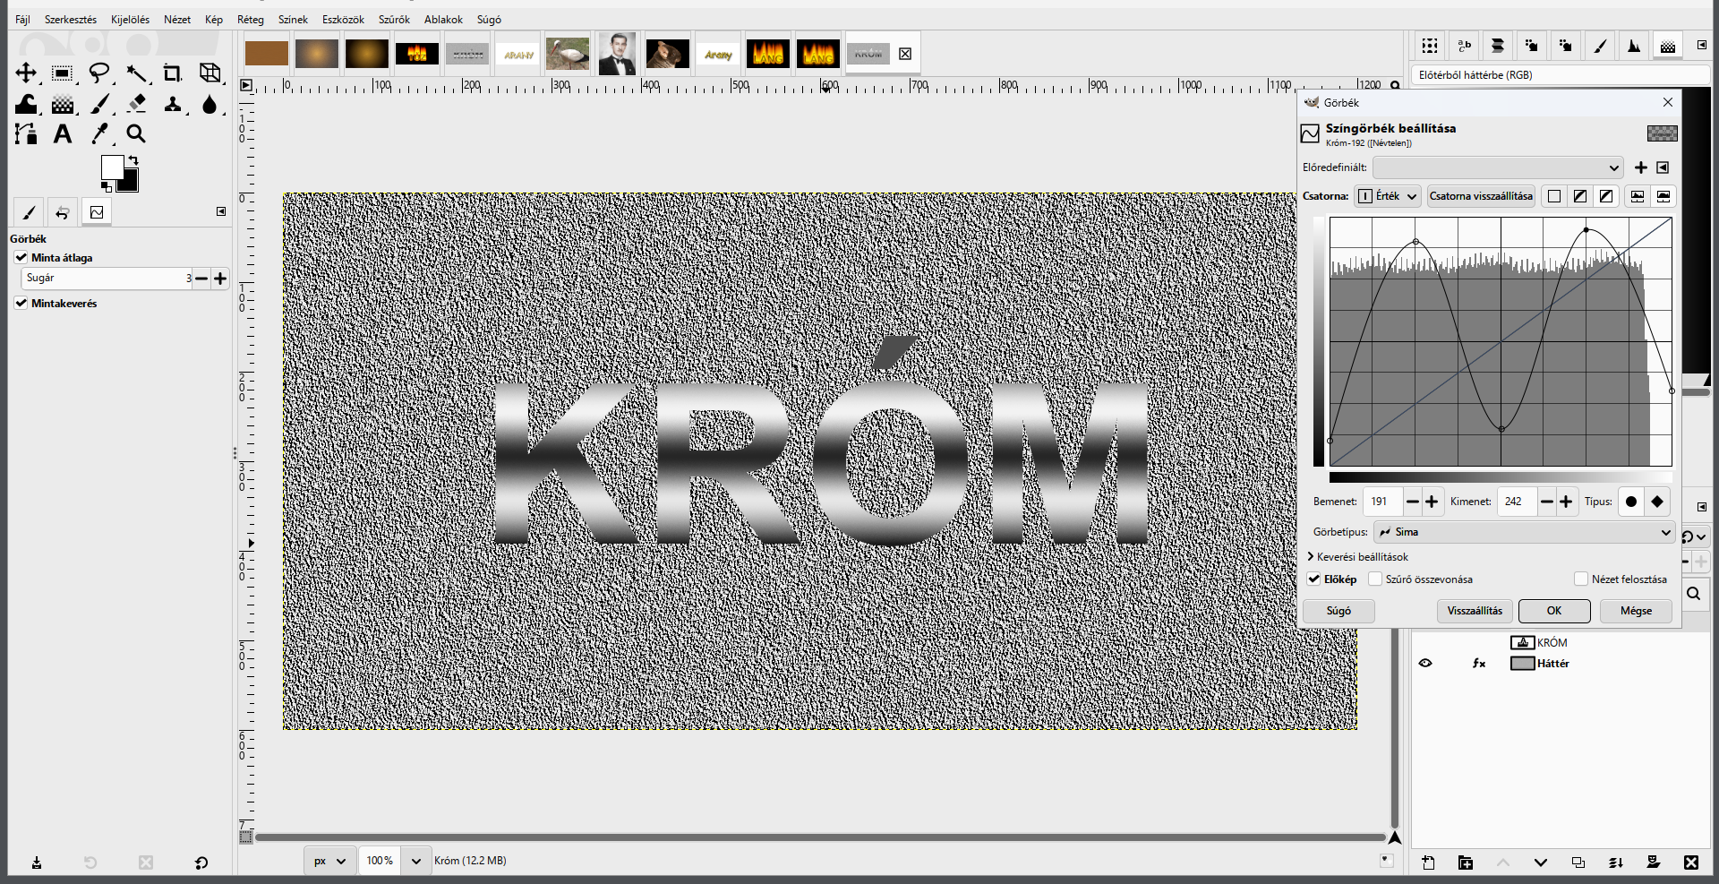Select the Eraser tool

tap(136, 104)
